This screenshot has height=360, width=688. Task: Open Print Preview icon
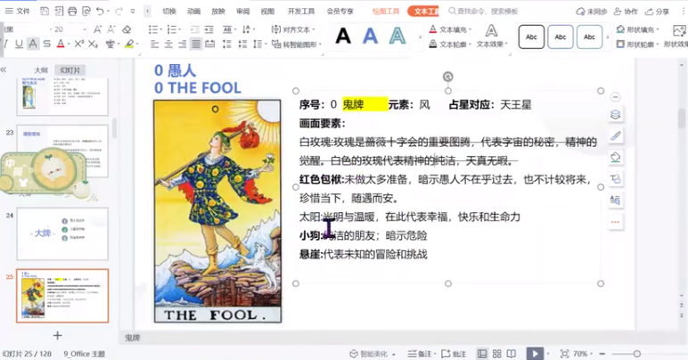click(x=86, y=11)
